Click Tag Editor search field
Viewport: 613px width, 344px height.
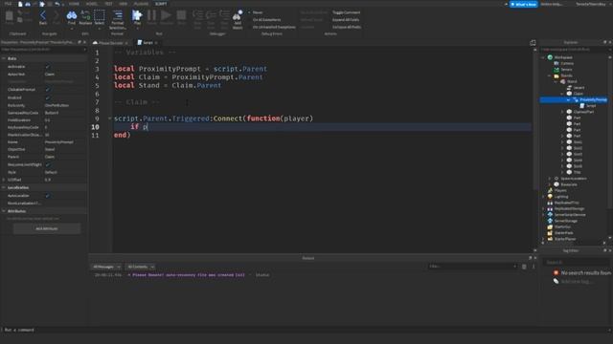[577, 263]
